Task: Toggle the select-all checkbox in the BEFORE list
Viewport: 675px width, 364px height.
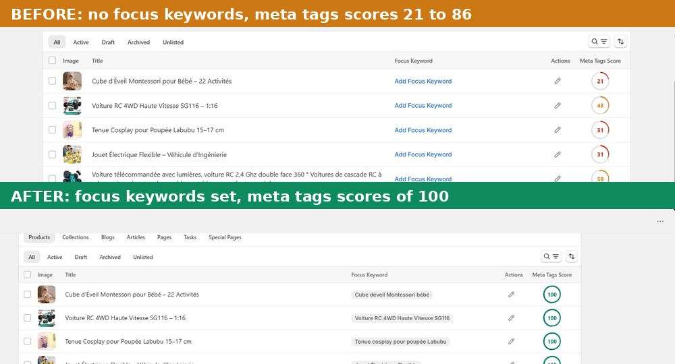Action: pos(52,61)
